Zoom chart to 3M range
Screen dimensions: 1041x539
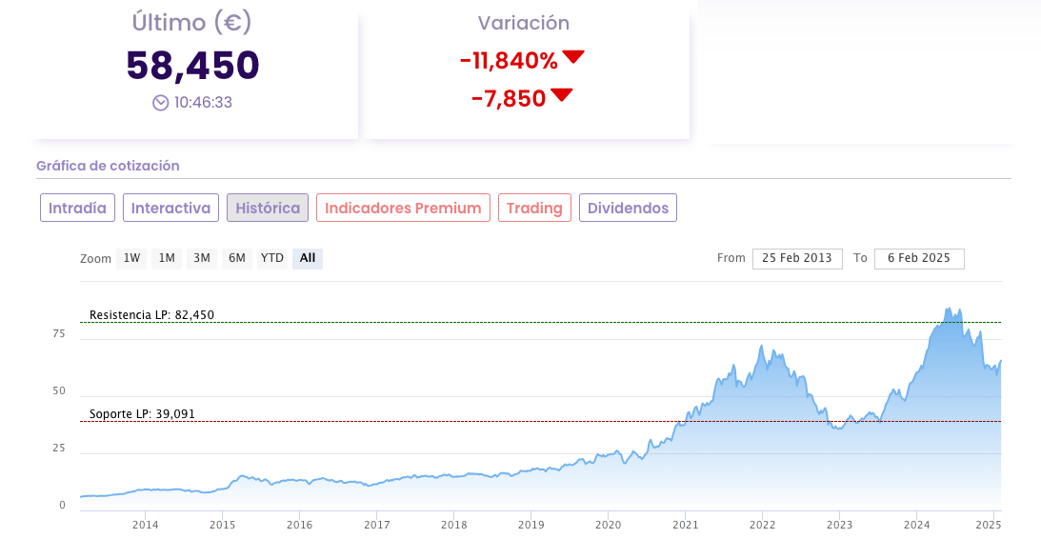[202, 258]
